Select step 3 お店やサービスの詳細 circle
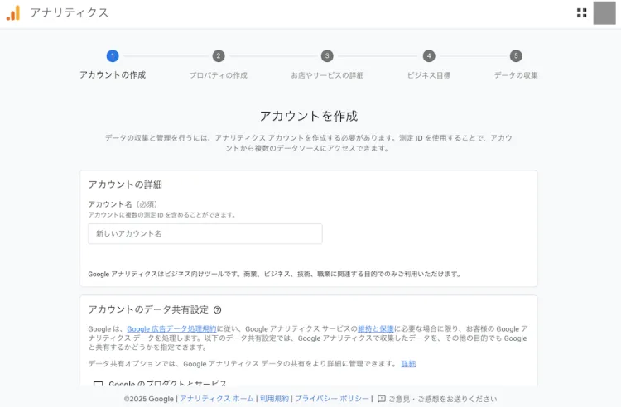The image size is (621, 407). tap(327, 55)
